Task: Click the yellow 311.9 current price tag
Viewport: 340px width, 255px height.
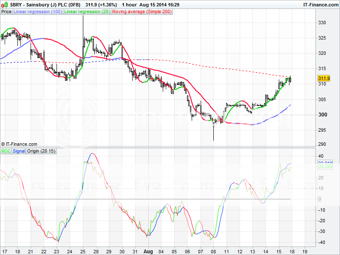Action: [324, 78]
